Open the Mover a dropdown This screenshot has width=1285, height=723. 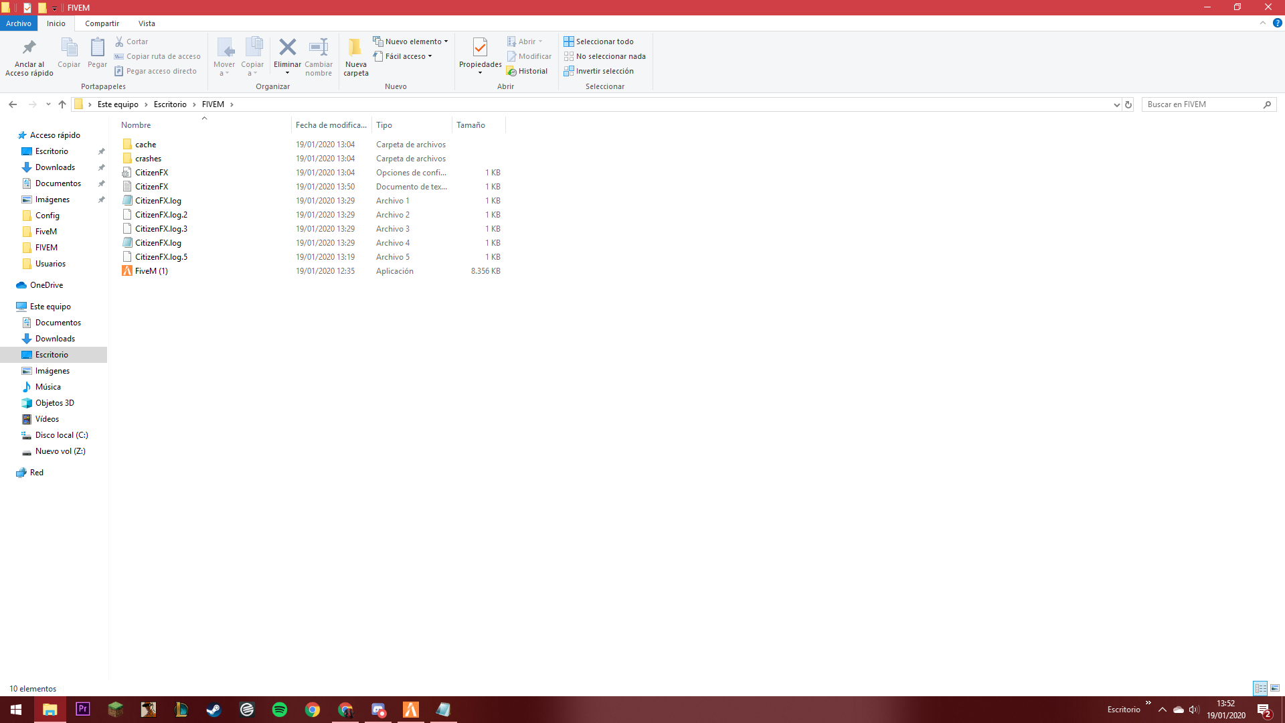(x=224, y=69)
